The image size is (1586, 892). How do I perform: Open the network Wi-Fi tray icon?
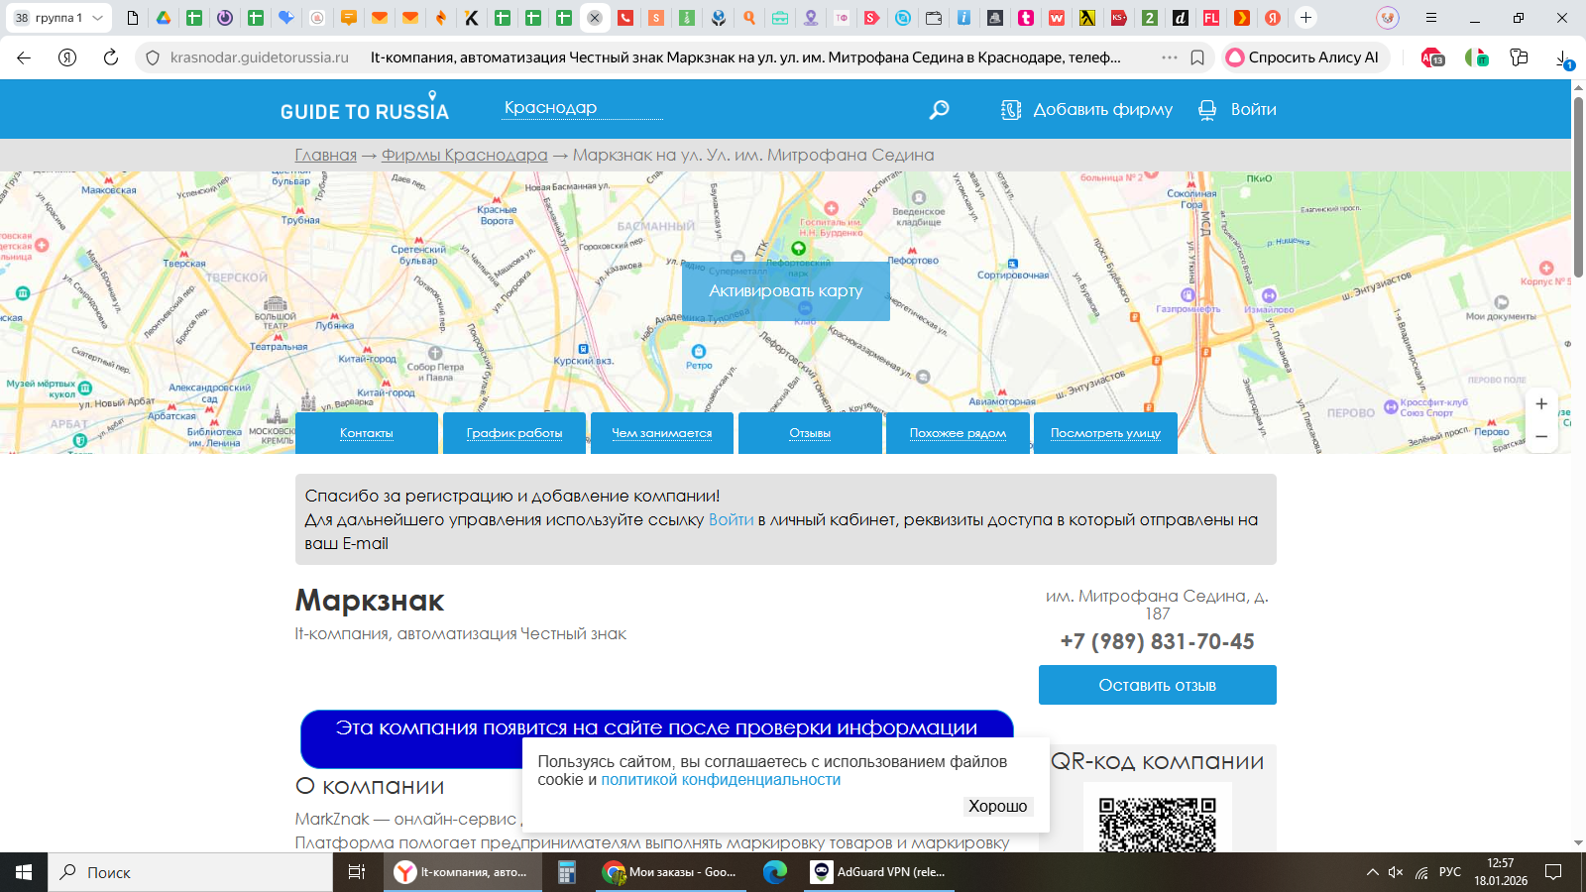1421,872
